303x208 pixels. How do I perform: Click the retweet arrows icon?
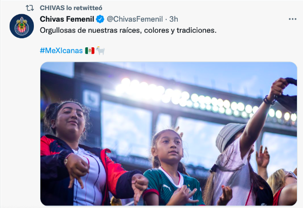(30, 8)
